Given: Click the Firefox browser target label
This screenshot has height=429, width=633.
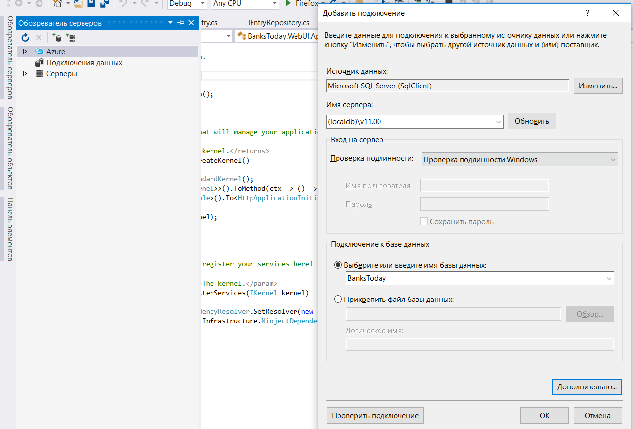Looking at the screenshot, I should pyautogui.click(x=307, y=4).
